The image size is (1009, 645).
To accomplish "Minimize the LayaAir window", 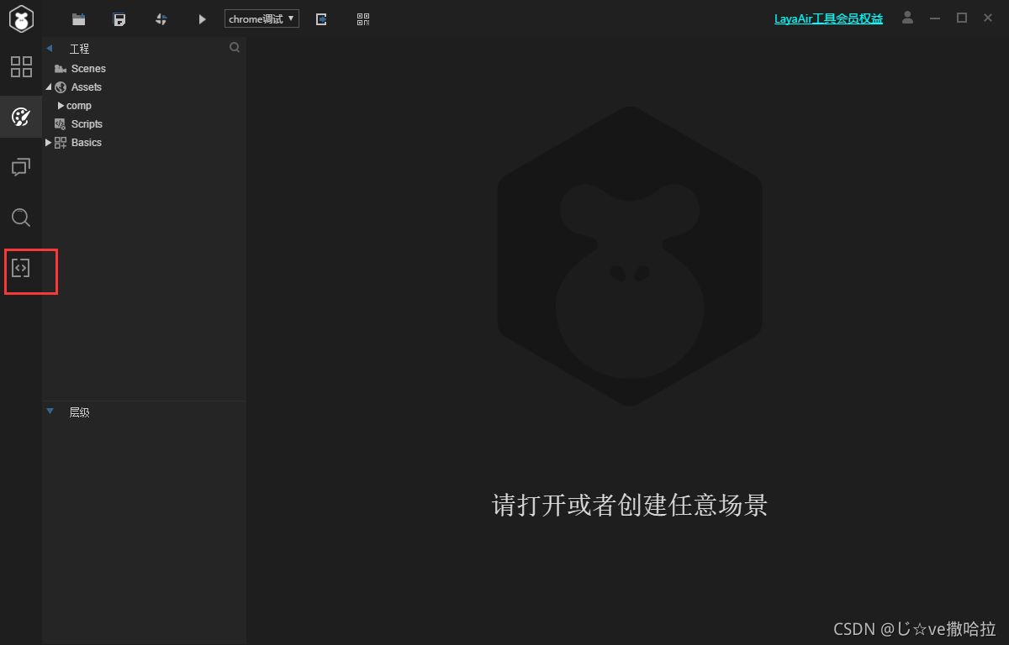I will [935, 18].
